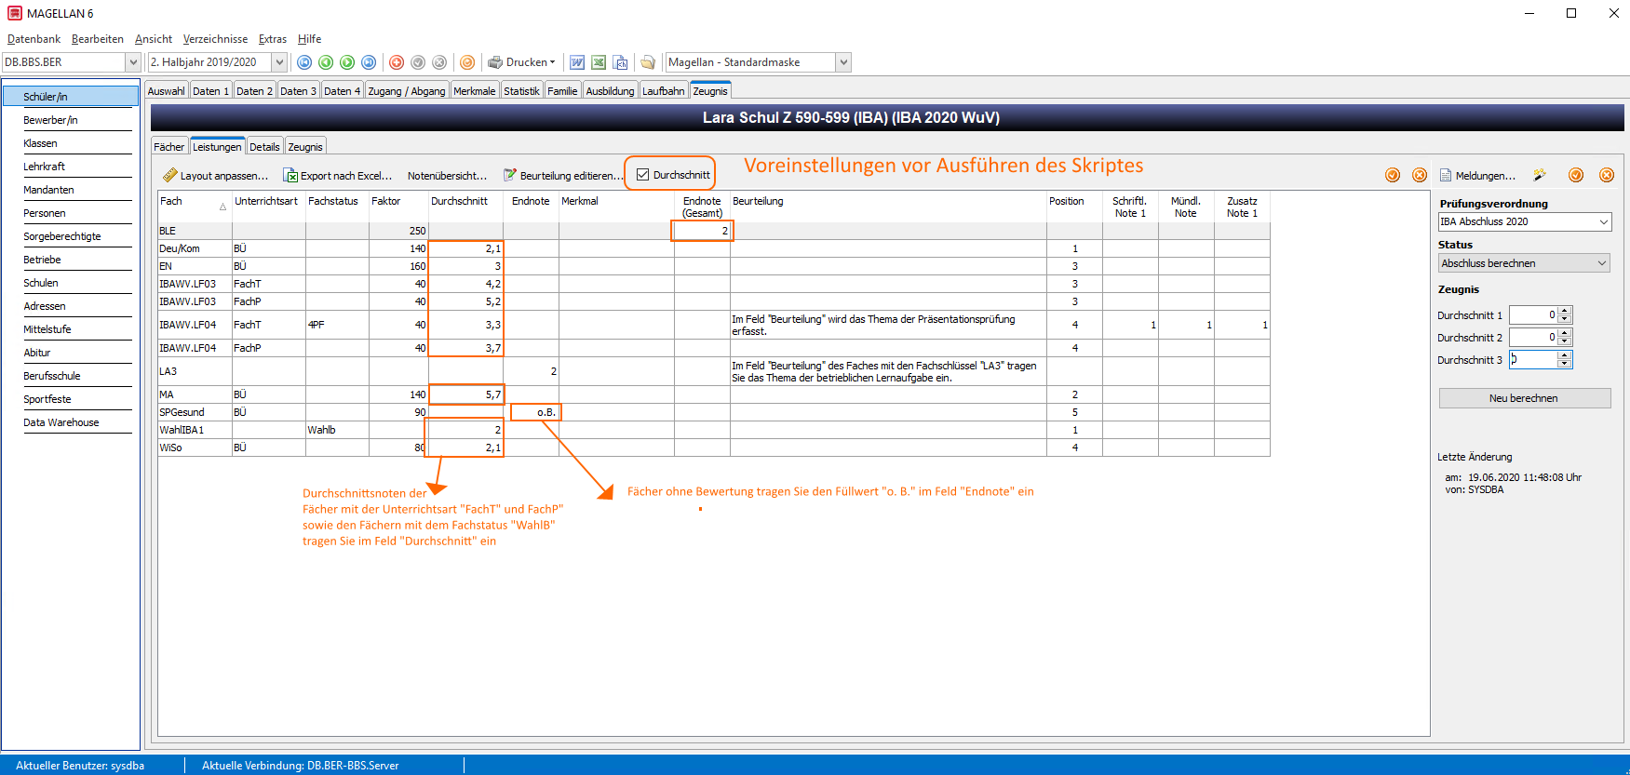Select Klassen in the left sidebar

(x=40, y=143)
